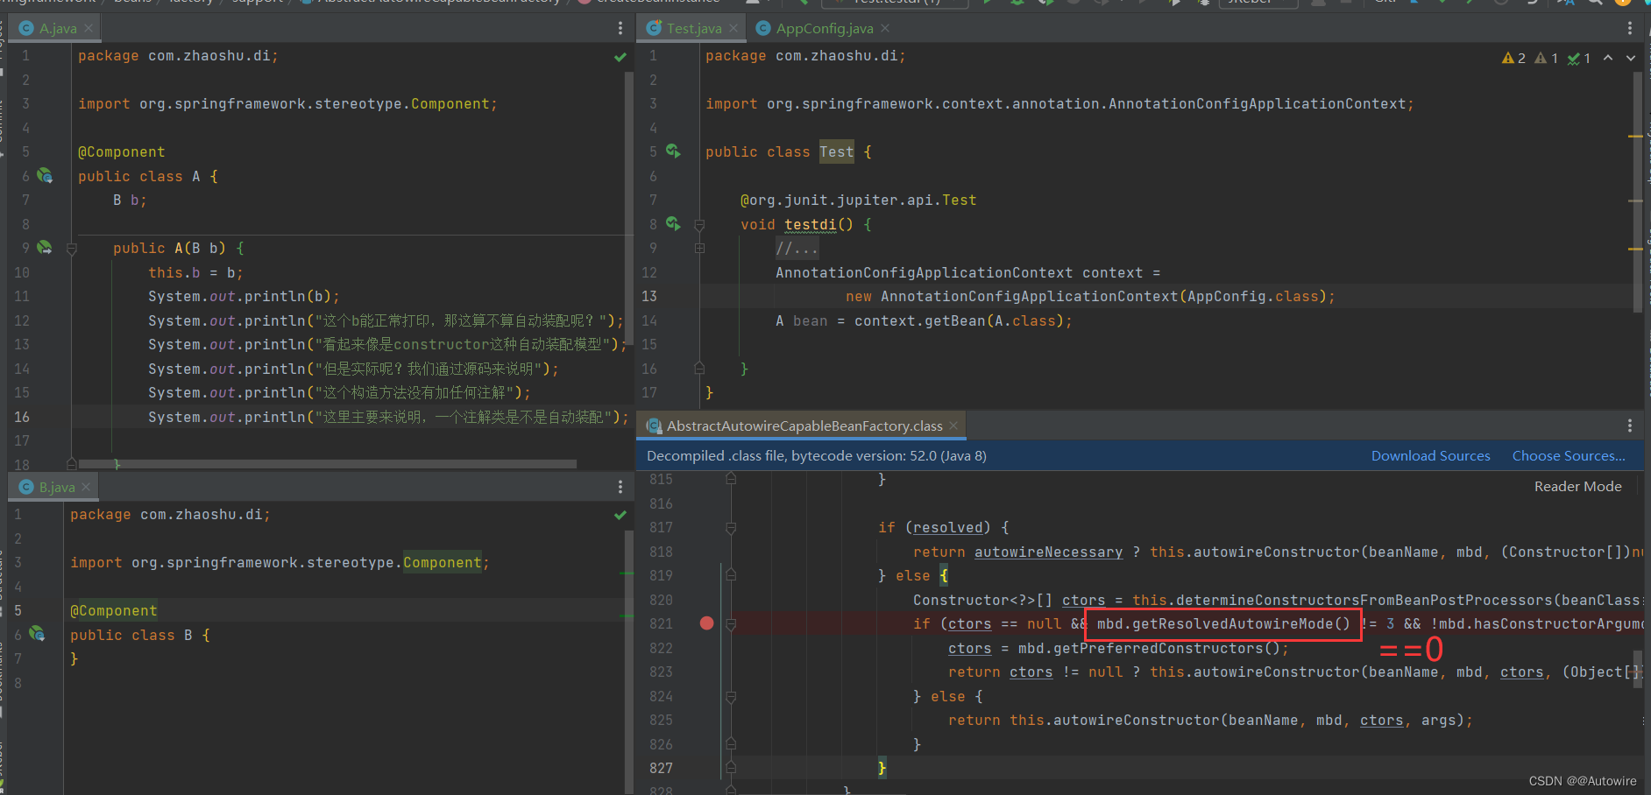Screen dimensions: 1651x795
Task: Run the Test class from its gutter icon
Action: [673, 151]
